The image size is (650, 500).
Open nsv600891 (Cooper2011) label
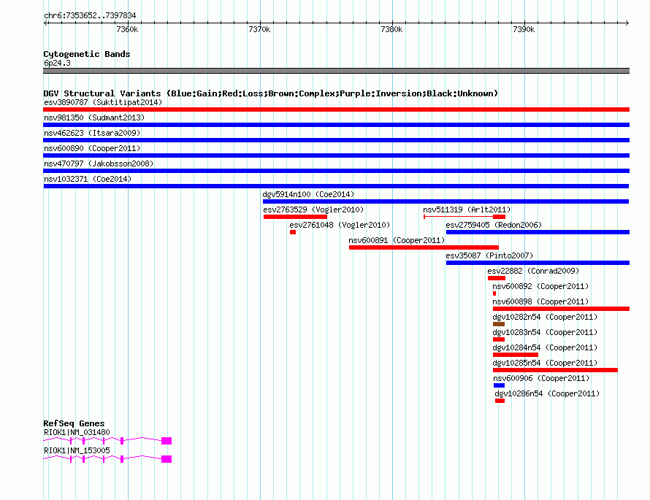[397, 240]
